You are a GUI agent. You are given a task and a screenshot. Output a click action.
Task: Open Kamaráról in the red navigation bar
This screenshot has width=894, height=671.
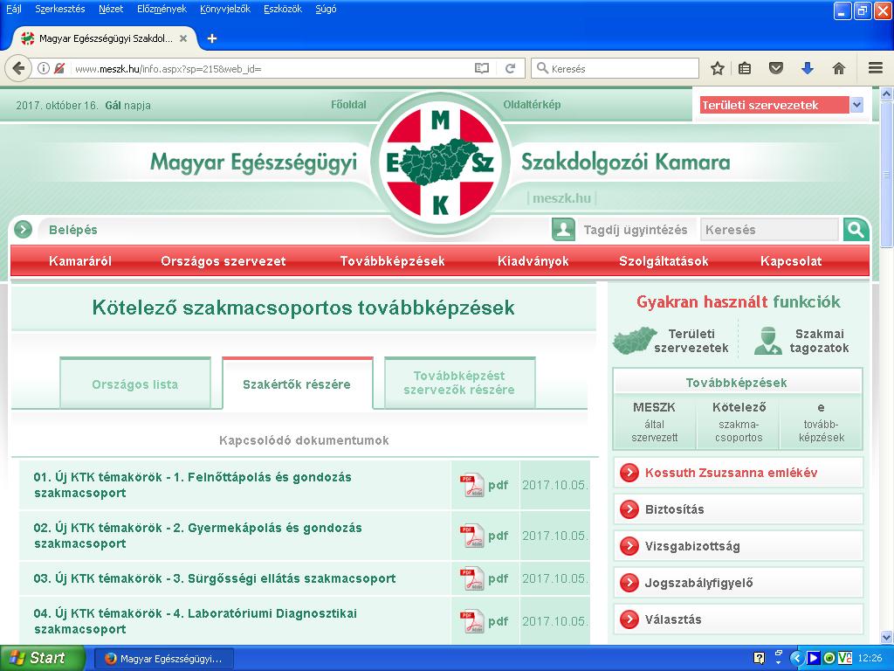pos(80,261)
